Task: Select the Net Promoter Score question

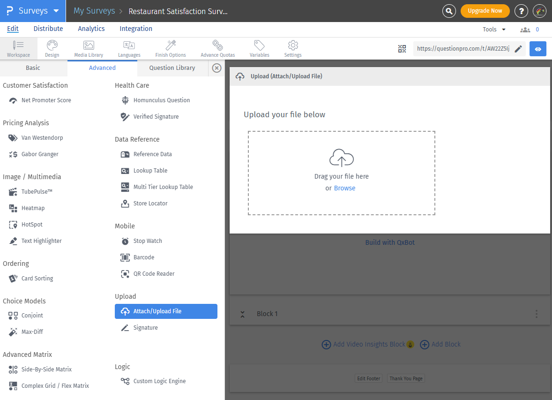Action: click(46, 100)
